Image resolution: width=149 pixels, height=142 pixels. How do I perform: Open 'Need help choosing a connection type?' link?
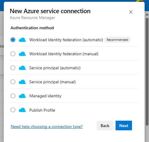[x=47, y=127]
